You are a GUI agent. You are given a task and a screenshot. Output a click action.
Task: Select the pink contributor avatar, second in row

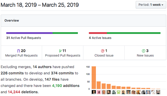[x=99, y=92]
